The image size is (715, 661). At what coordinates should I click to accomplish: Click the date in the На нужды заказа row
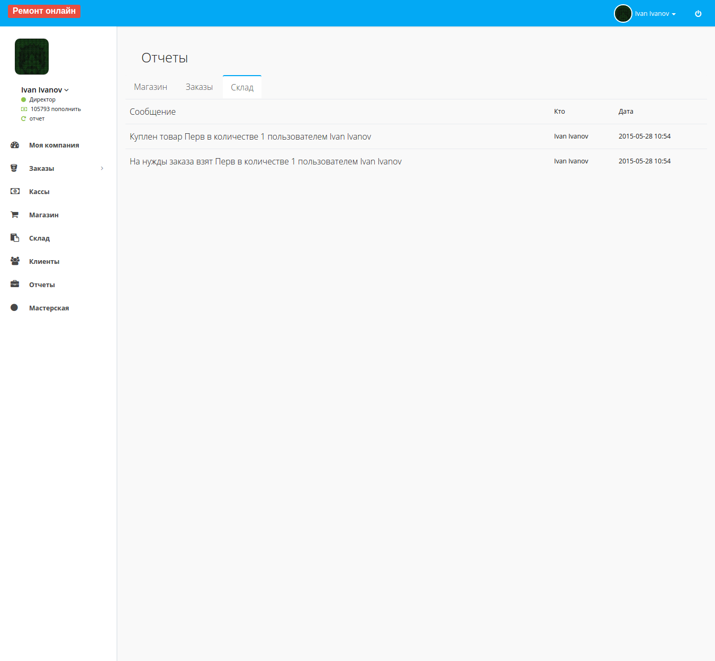pos(645,161)
